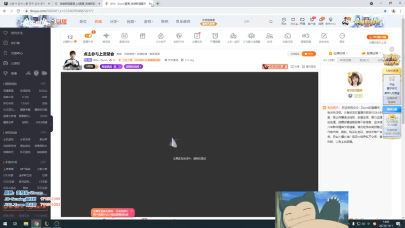
Task: Click the orange 关注 follow button
Action: (309, 54)
